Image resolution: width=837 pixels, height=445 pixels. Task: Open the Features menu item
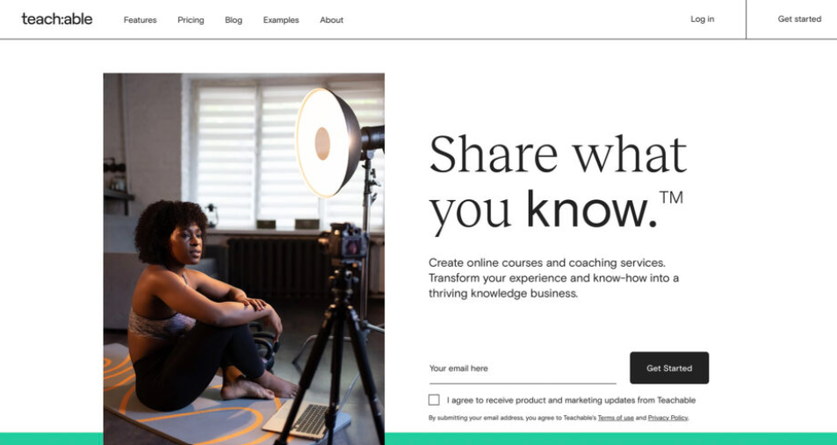coord(140,19)
